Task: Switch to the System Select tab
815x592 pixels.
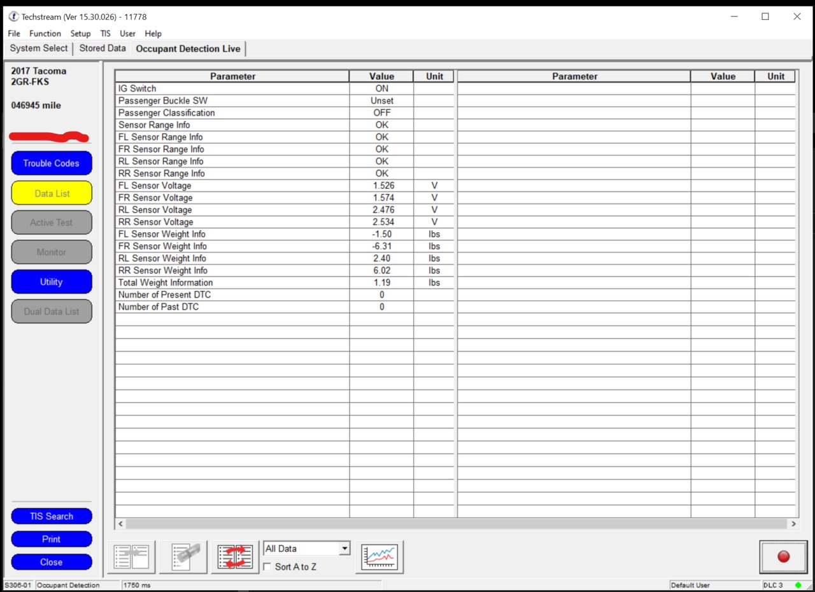Action: coord(39,48)
